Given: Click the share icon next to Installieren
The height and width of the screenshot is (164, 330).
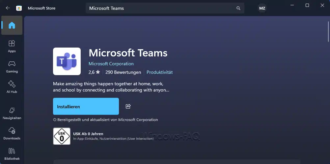Looking at the screenshot, I should (128, 106).
